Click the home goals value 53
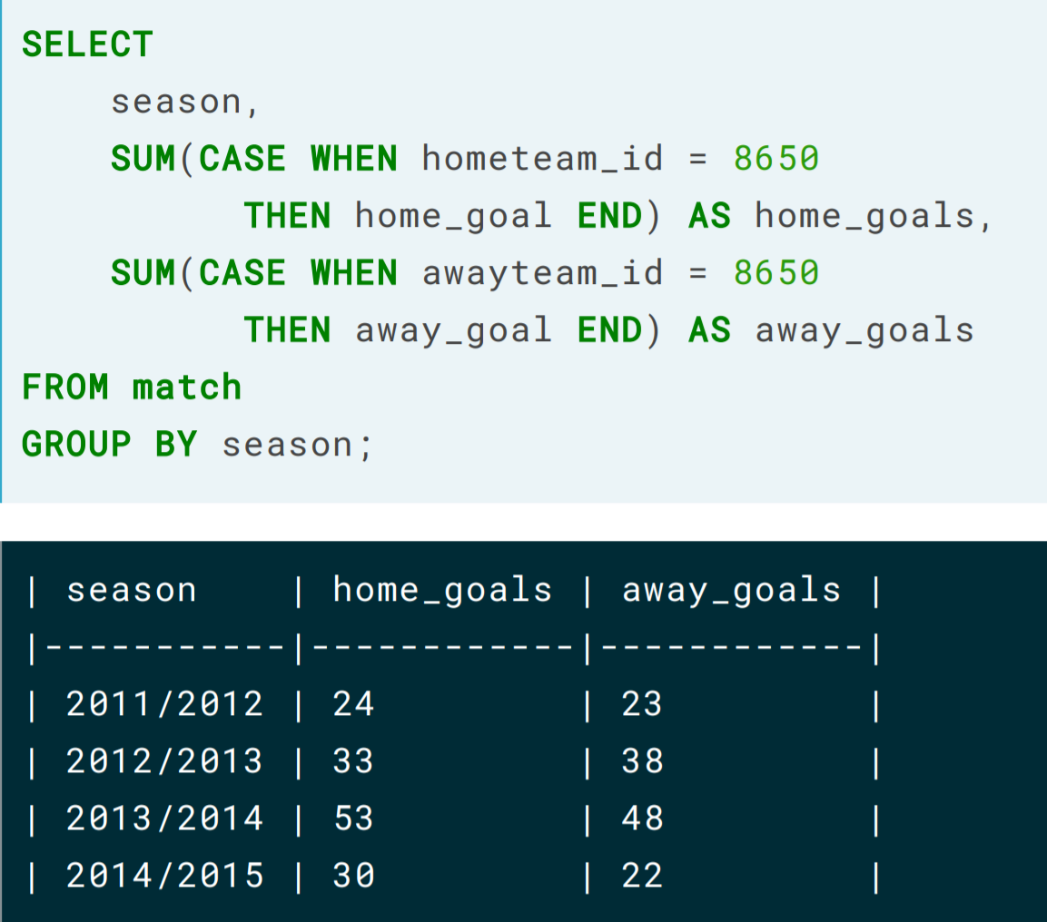Image resolution: width=1047 pixels, height=922 pixels. 353,819
